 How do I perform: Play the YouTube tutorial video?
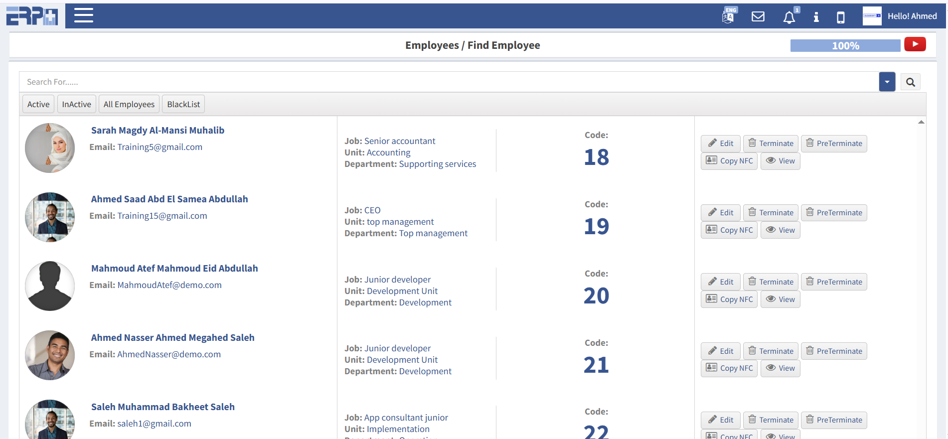pos(915,44)
